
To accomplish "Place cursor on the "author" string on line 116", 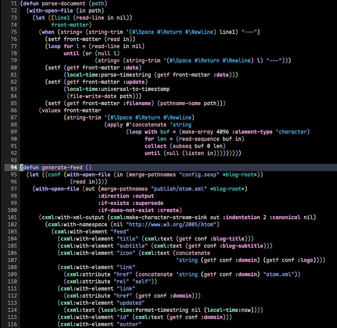I will point(128,324).
